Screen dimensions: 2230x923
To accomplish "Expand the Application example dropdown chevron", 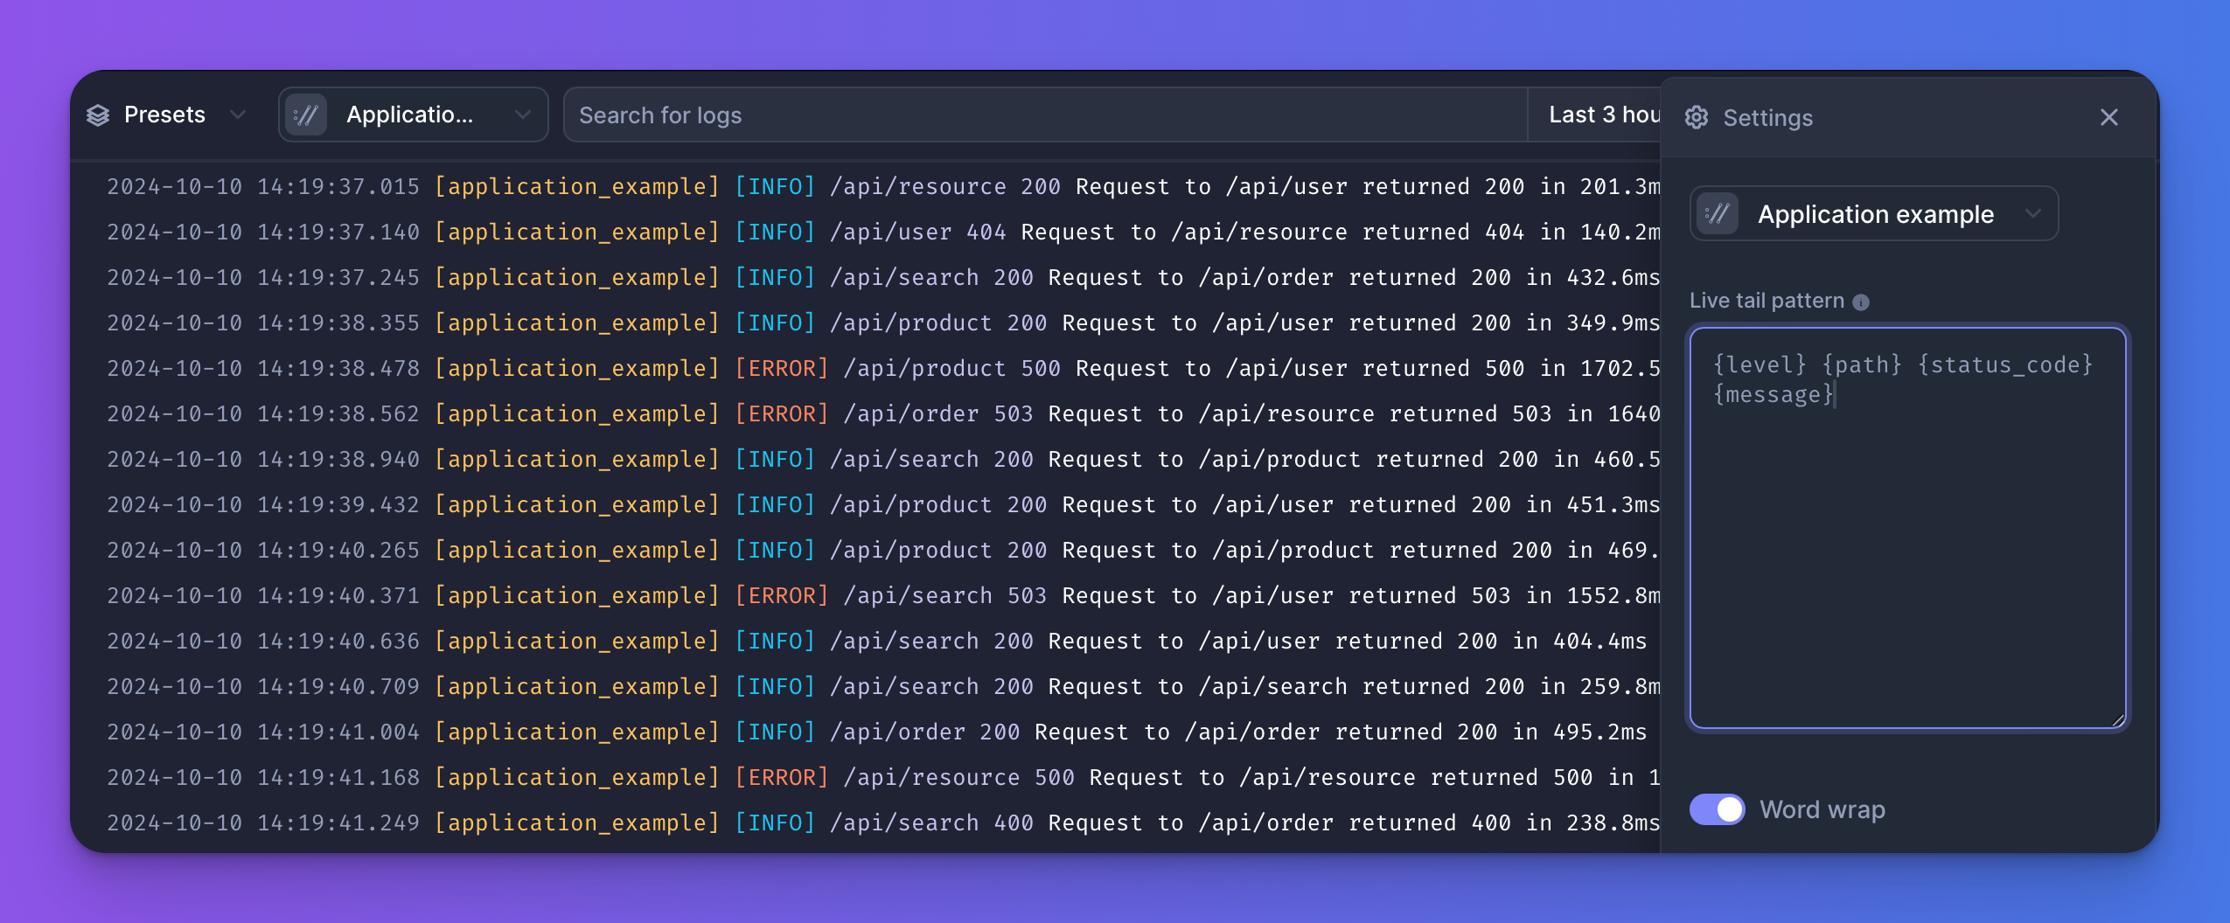I will click(x=2032, y=213).
